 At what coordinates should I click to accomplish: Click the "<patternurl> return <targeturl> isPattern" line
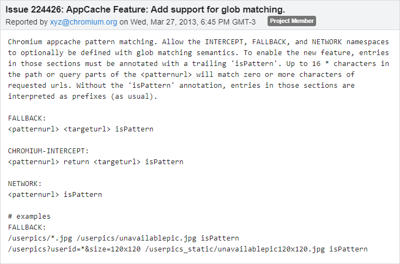[x=96, y=162]
